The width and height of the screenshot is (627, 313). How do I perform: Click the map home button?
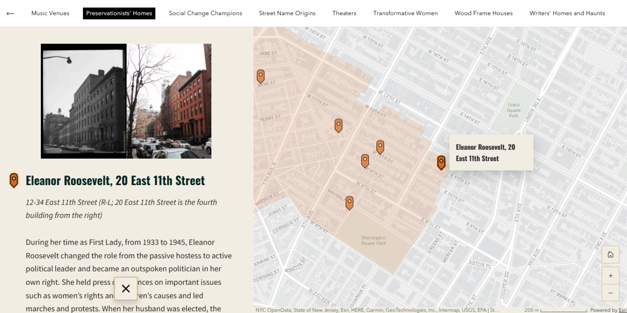click(x=610, y=254)
